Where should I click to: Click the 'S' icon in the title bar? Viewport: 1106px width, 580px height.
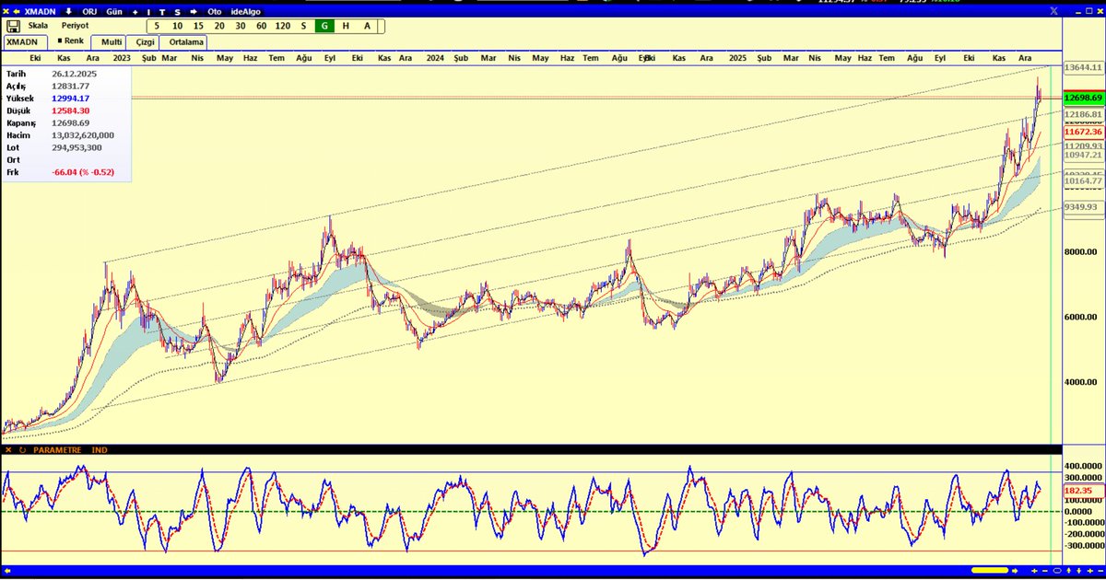177,13
